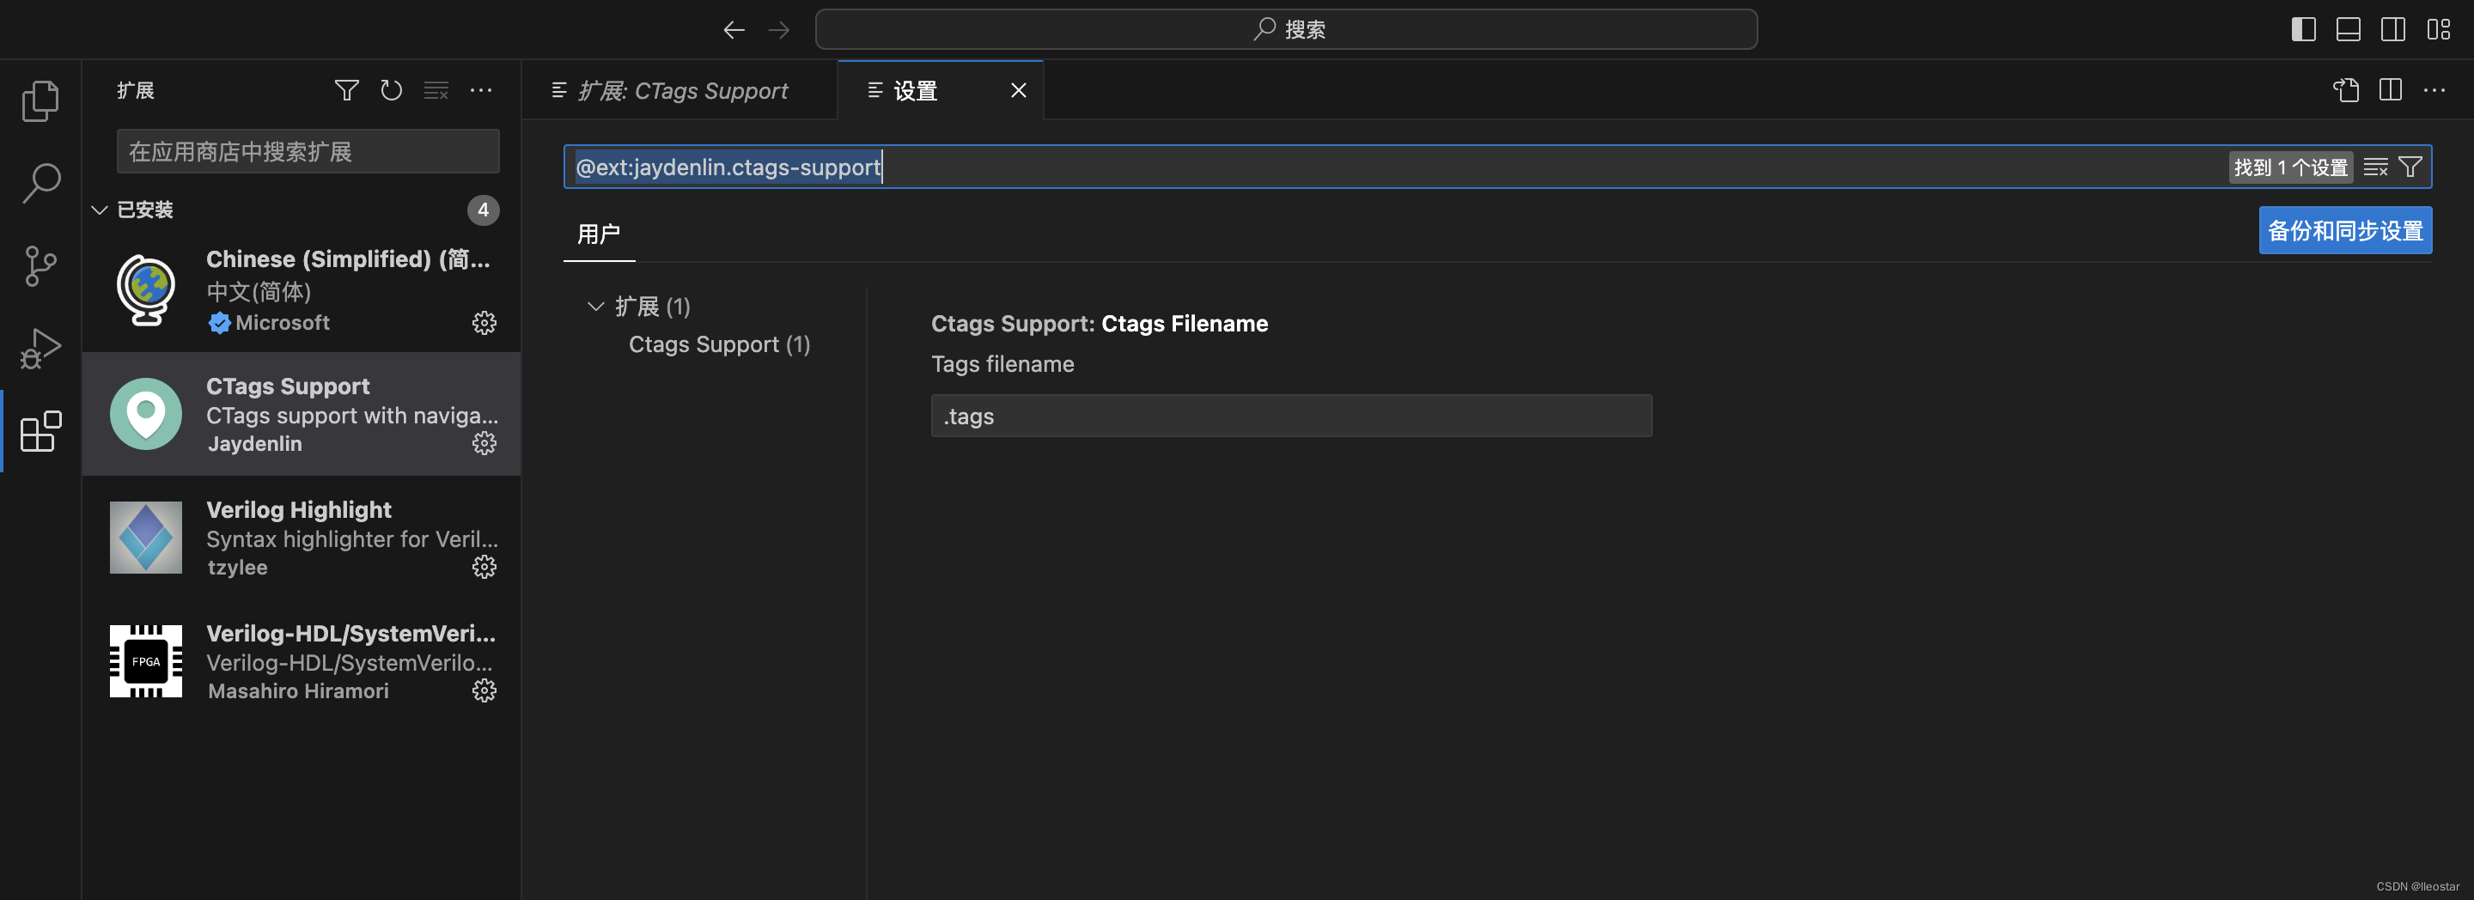Screen dimensions: 2474x900
Task: Open the Extensions view icon
Action: click(40, 431)
